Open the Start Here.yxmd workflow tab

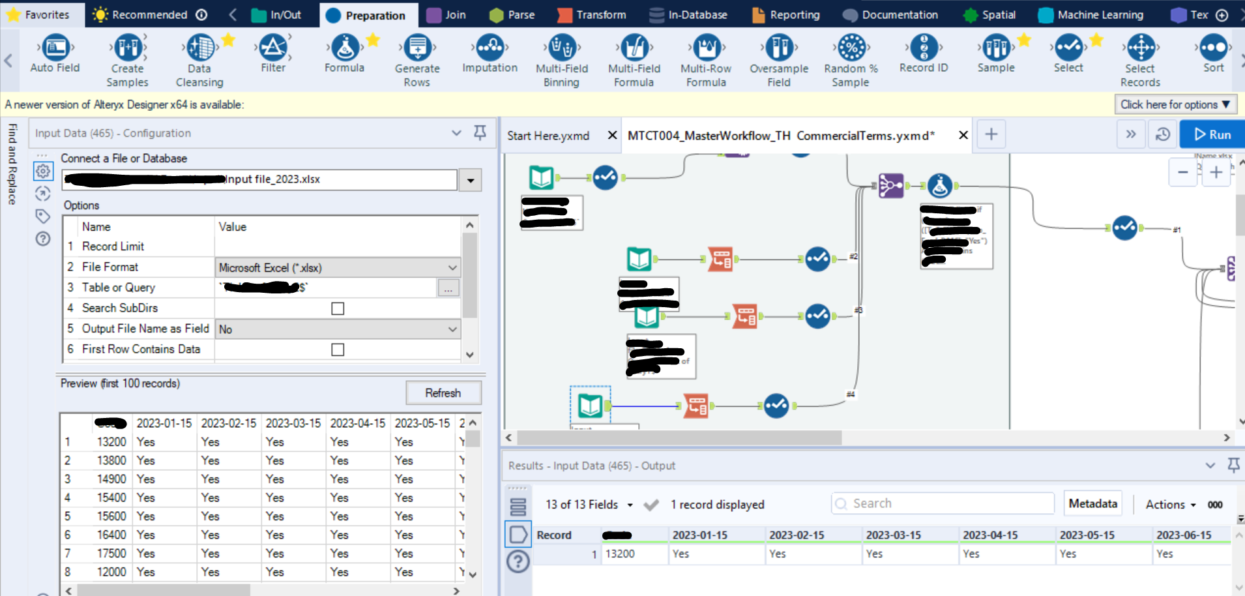[548, 136]
